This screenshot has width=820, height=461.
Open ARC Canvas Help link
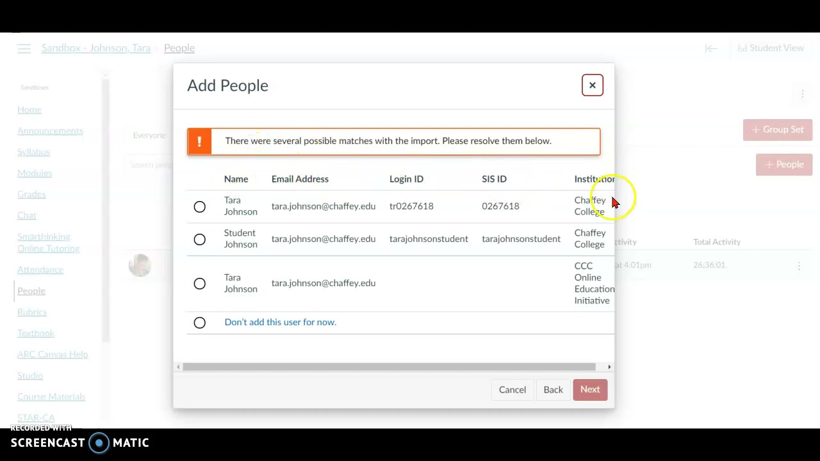coord(53,354)
